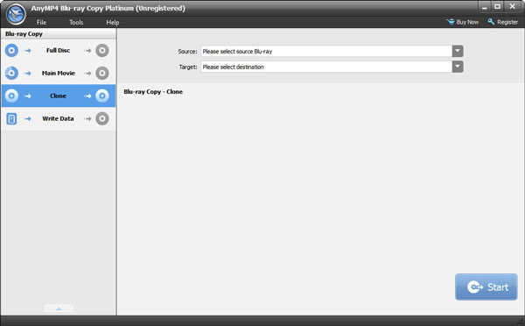
Task: Click the Main Movie partial disc icon
Action: (x=11, y=73)
